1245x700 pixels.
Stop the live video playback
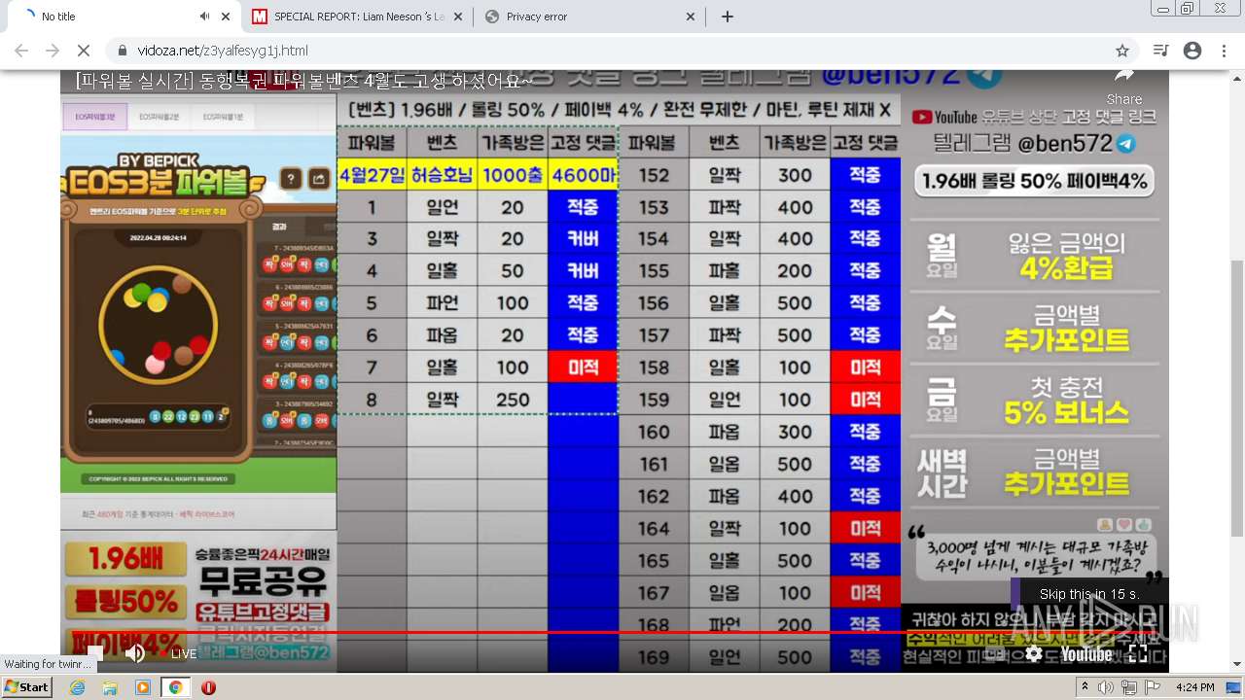pos(94,653)
